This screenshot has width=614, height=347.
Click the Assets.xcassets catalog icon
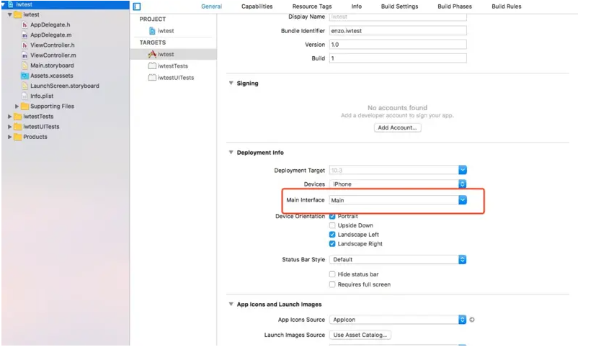(25, 76)
